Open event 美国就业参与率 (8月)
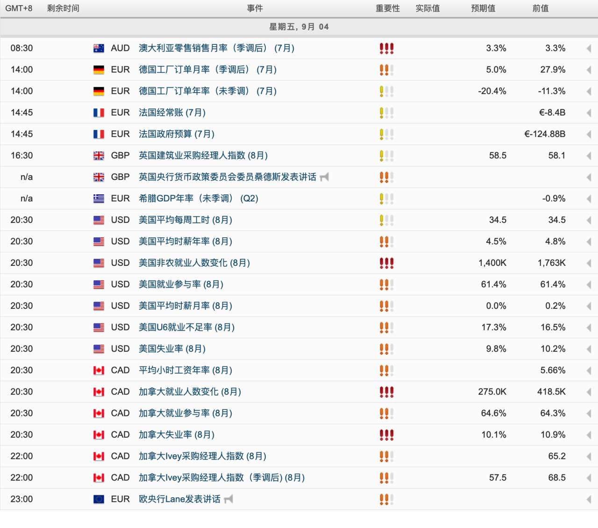The width and height of the screenshot is (598, 528). point(181,285)
